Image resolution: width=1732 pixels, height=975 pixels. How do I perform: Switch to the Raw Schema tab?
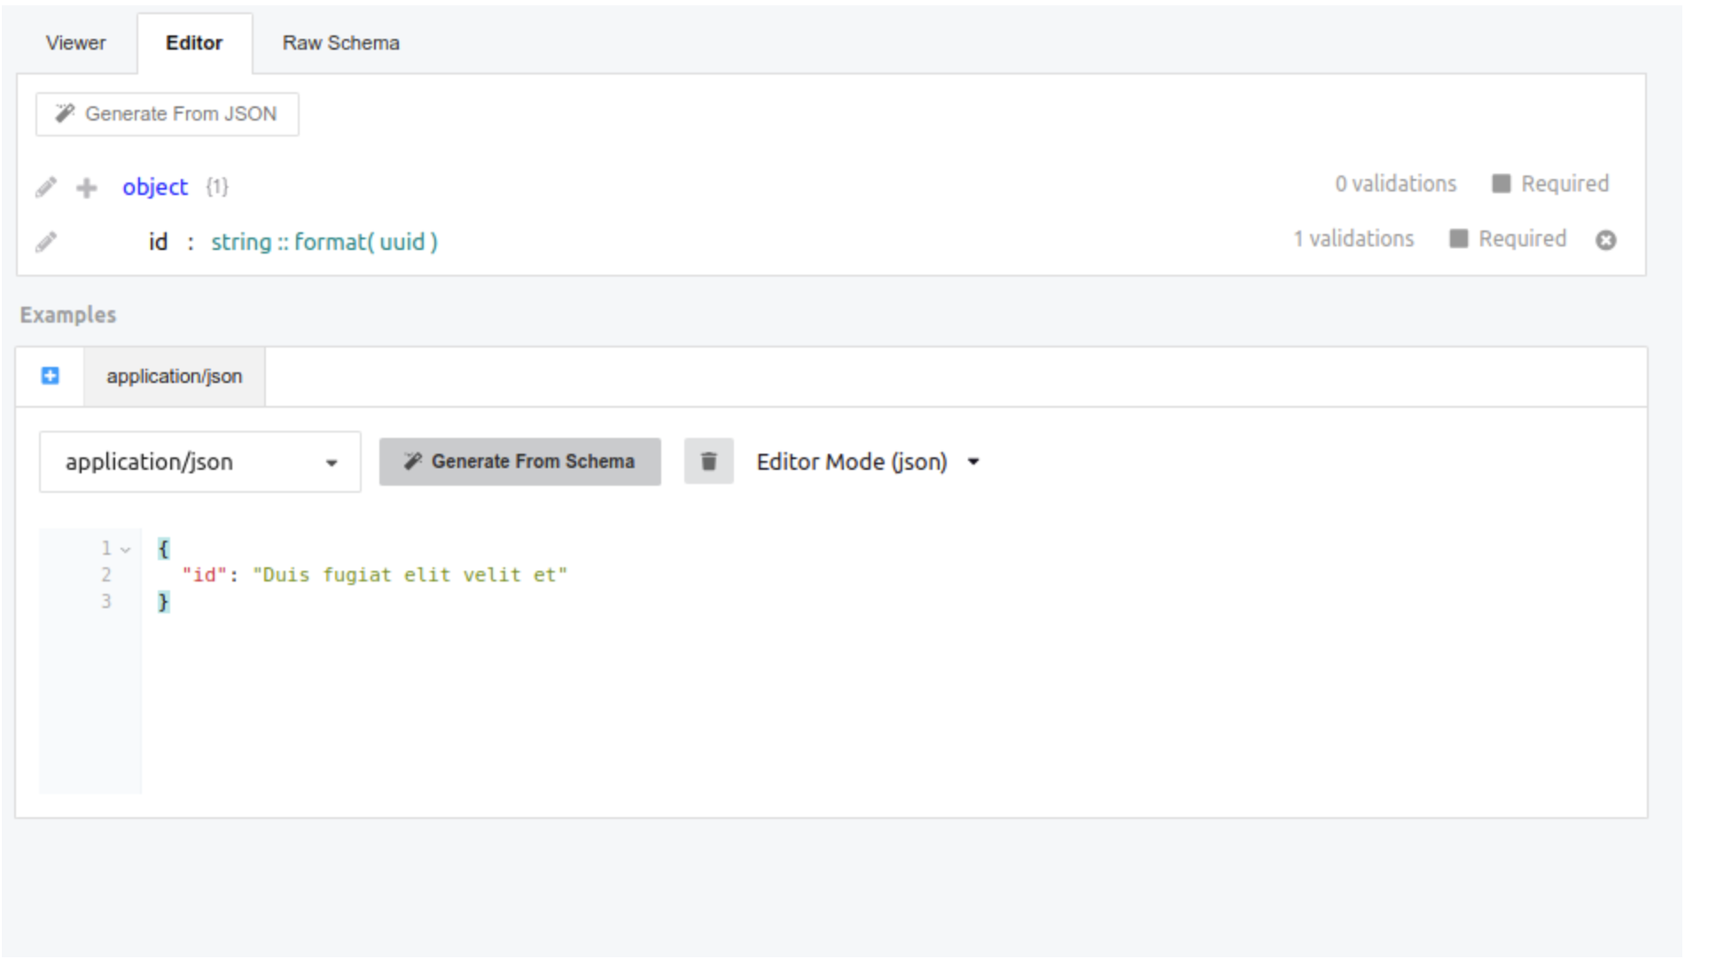pos(341,43)
